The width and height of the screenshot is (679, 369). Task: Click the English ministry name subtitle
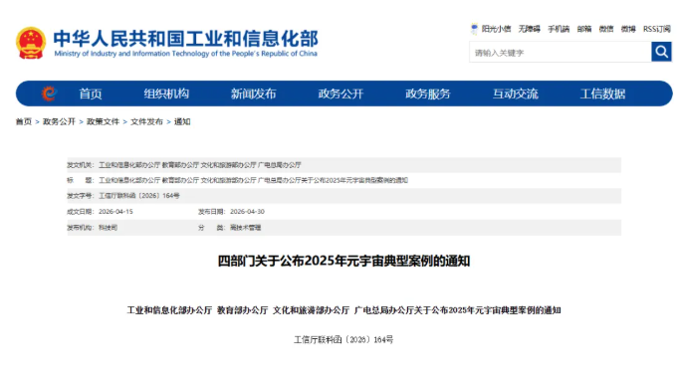click(186, 54)
